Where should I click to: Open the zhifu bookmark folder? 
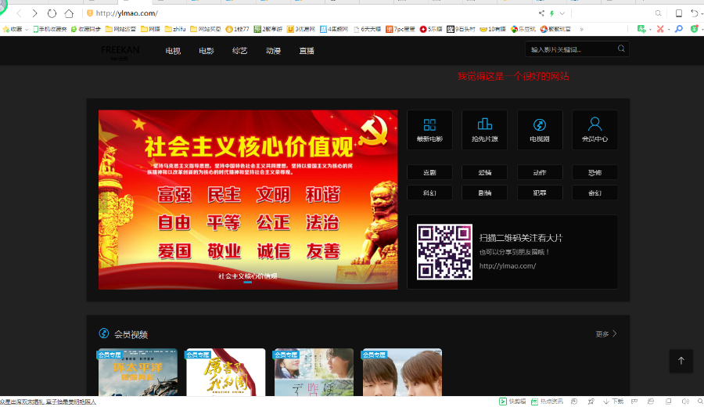tap(175, 29)
